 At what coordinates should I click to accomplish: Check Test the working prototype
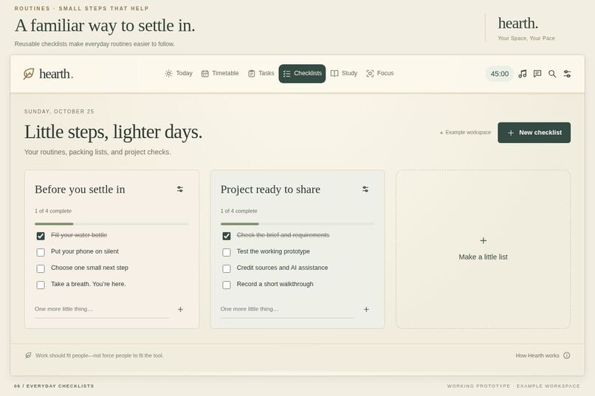point(227,252)
